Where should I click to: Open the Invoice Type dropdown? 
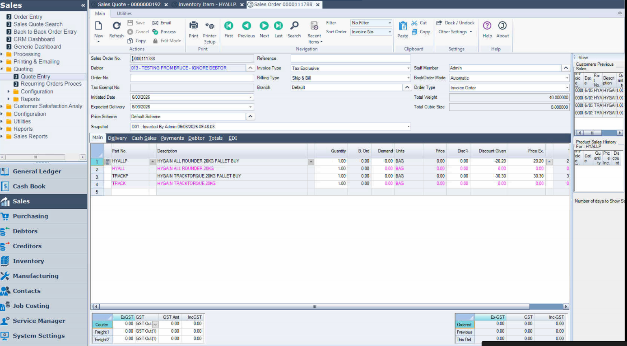[x=408, y=68]
